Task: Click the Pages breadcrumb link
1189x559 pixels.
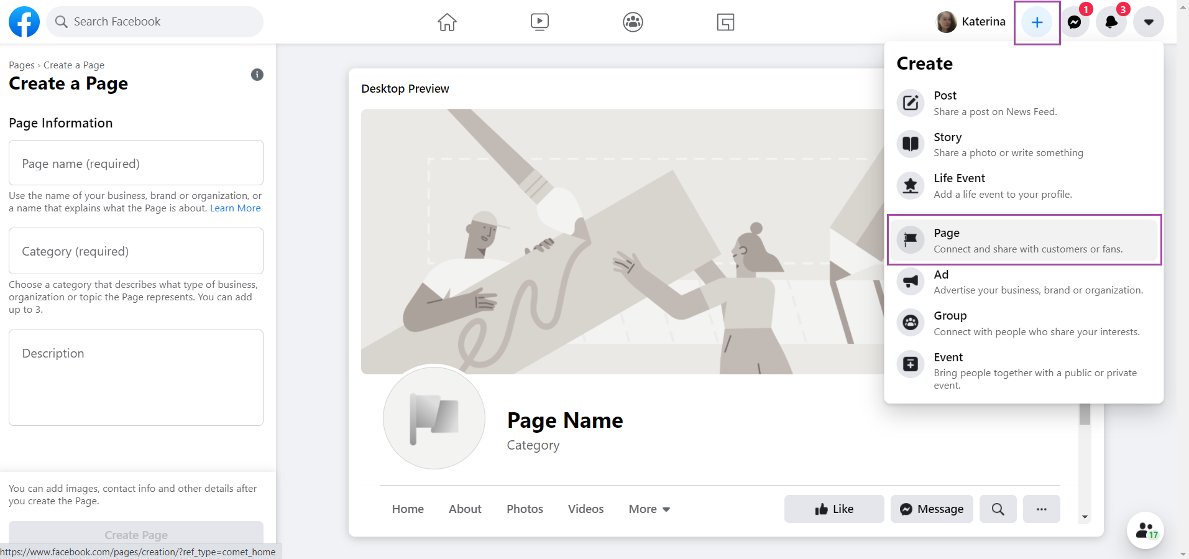Action: pos(22,65)
